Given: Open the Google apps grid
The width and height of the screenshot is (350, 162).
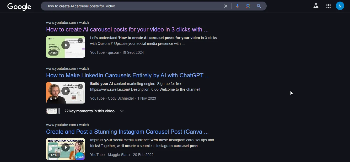Looking at the screenshot, I should pyautogui.click(x=328, y=6).
